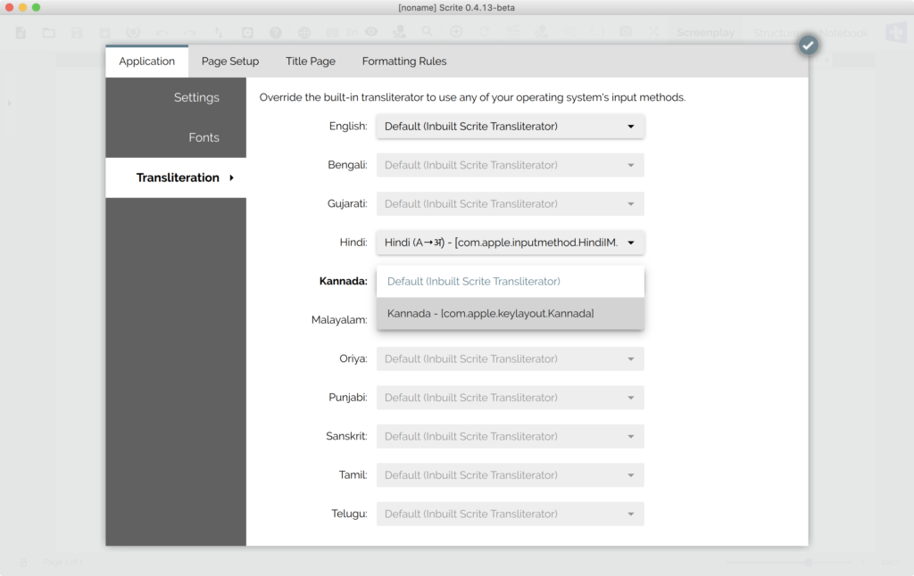Click the zoom slider in status bar
Image resolution: width=914 pixels, height=576 pixels.
[x=785, y=563]
